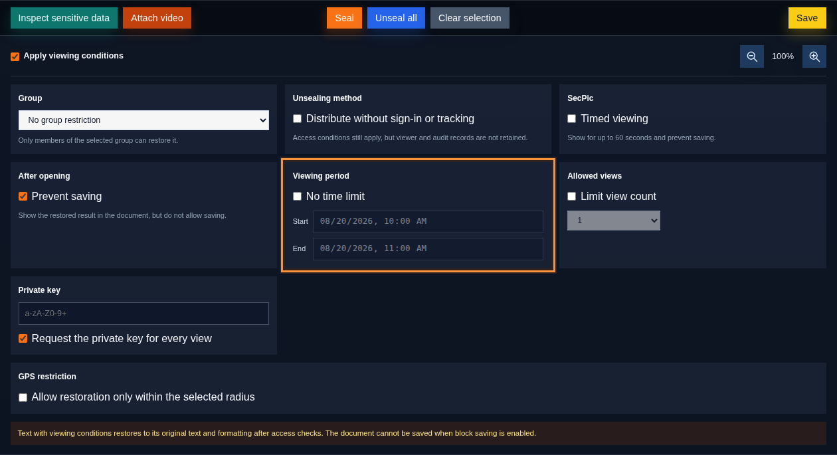The height and width of the screenshot is (455, 837).
Task: Click the Allowed views heading
Action: (x=595, y=176)
